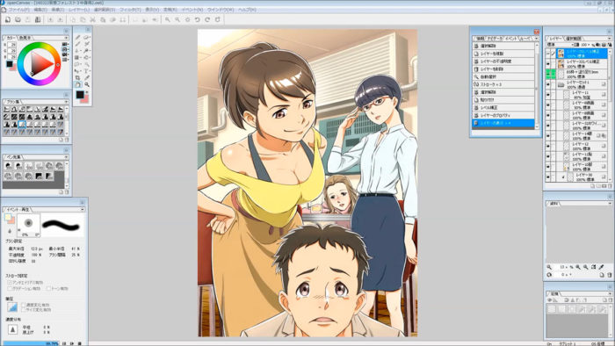615x346 pixels.
Task: Open the フィルタ(T) menu
Action: pos(130,10)
